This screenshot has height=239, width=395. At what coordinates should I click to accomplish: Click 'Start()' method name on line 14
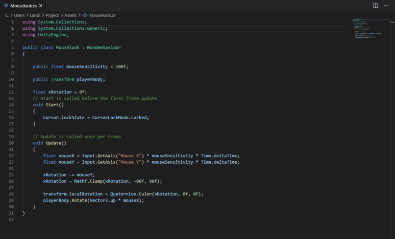click(x=55, y=105)
